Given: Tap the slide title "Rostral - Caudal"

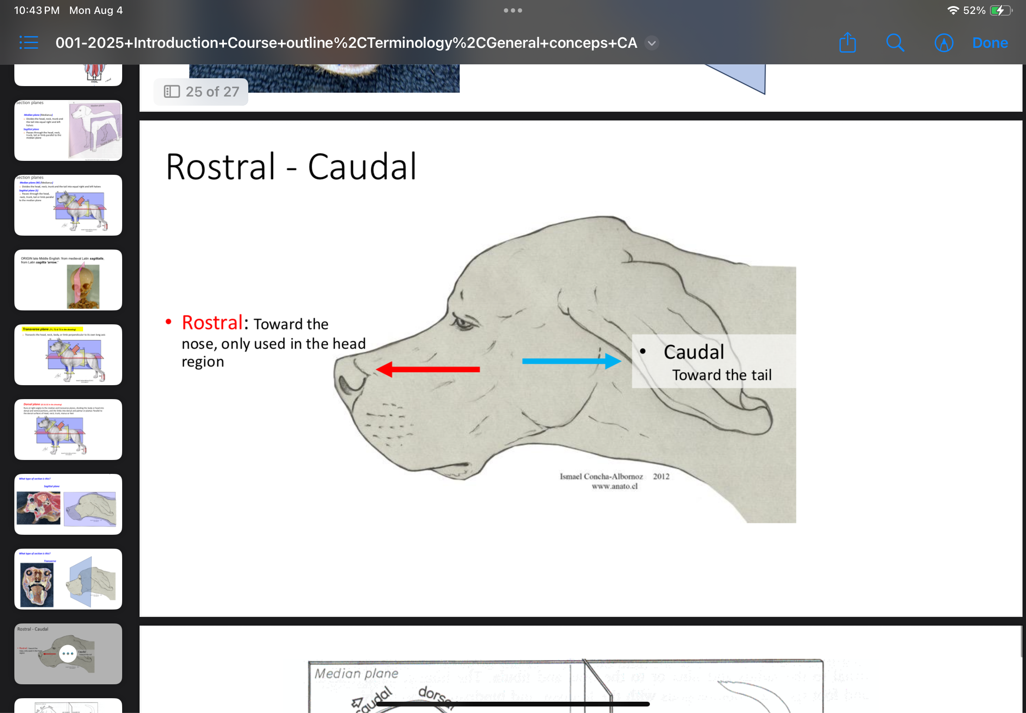Looking at the screenshot, I should tap(291, 166).
